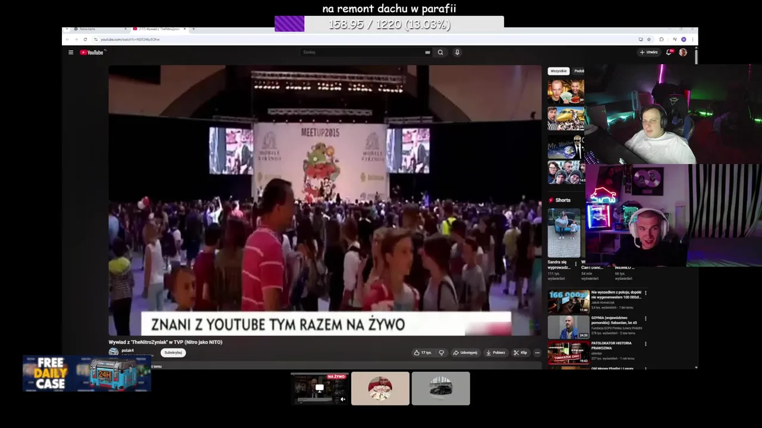This screenshot has height=428, width=762.
Task: Open the YouTube hamburger guide menu
Action: pyautogui.click(x=71, y=52)
